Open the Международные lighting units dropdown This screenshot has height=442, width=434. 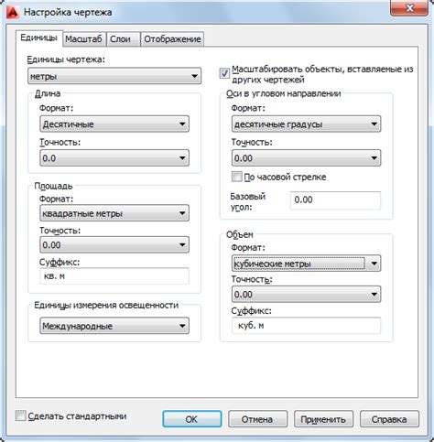coord(114,326)
